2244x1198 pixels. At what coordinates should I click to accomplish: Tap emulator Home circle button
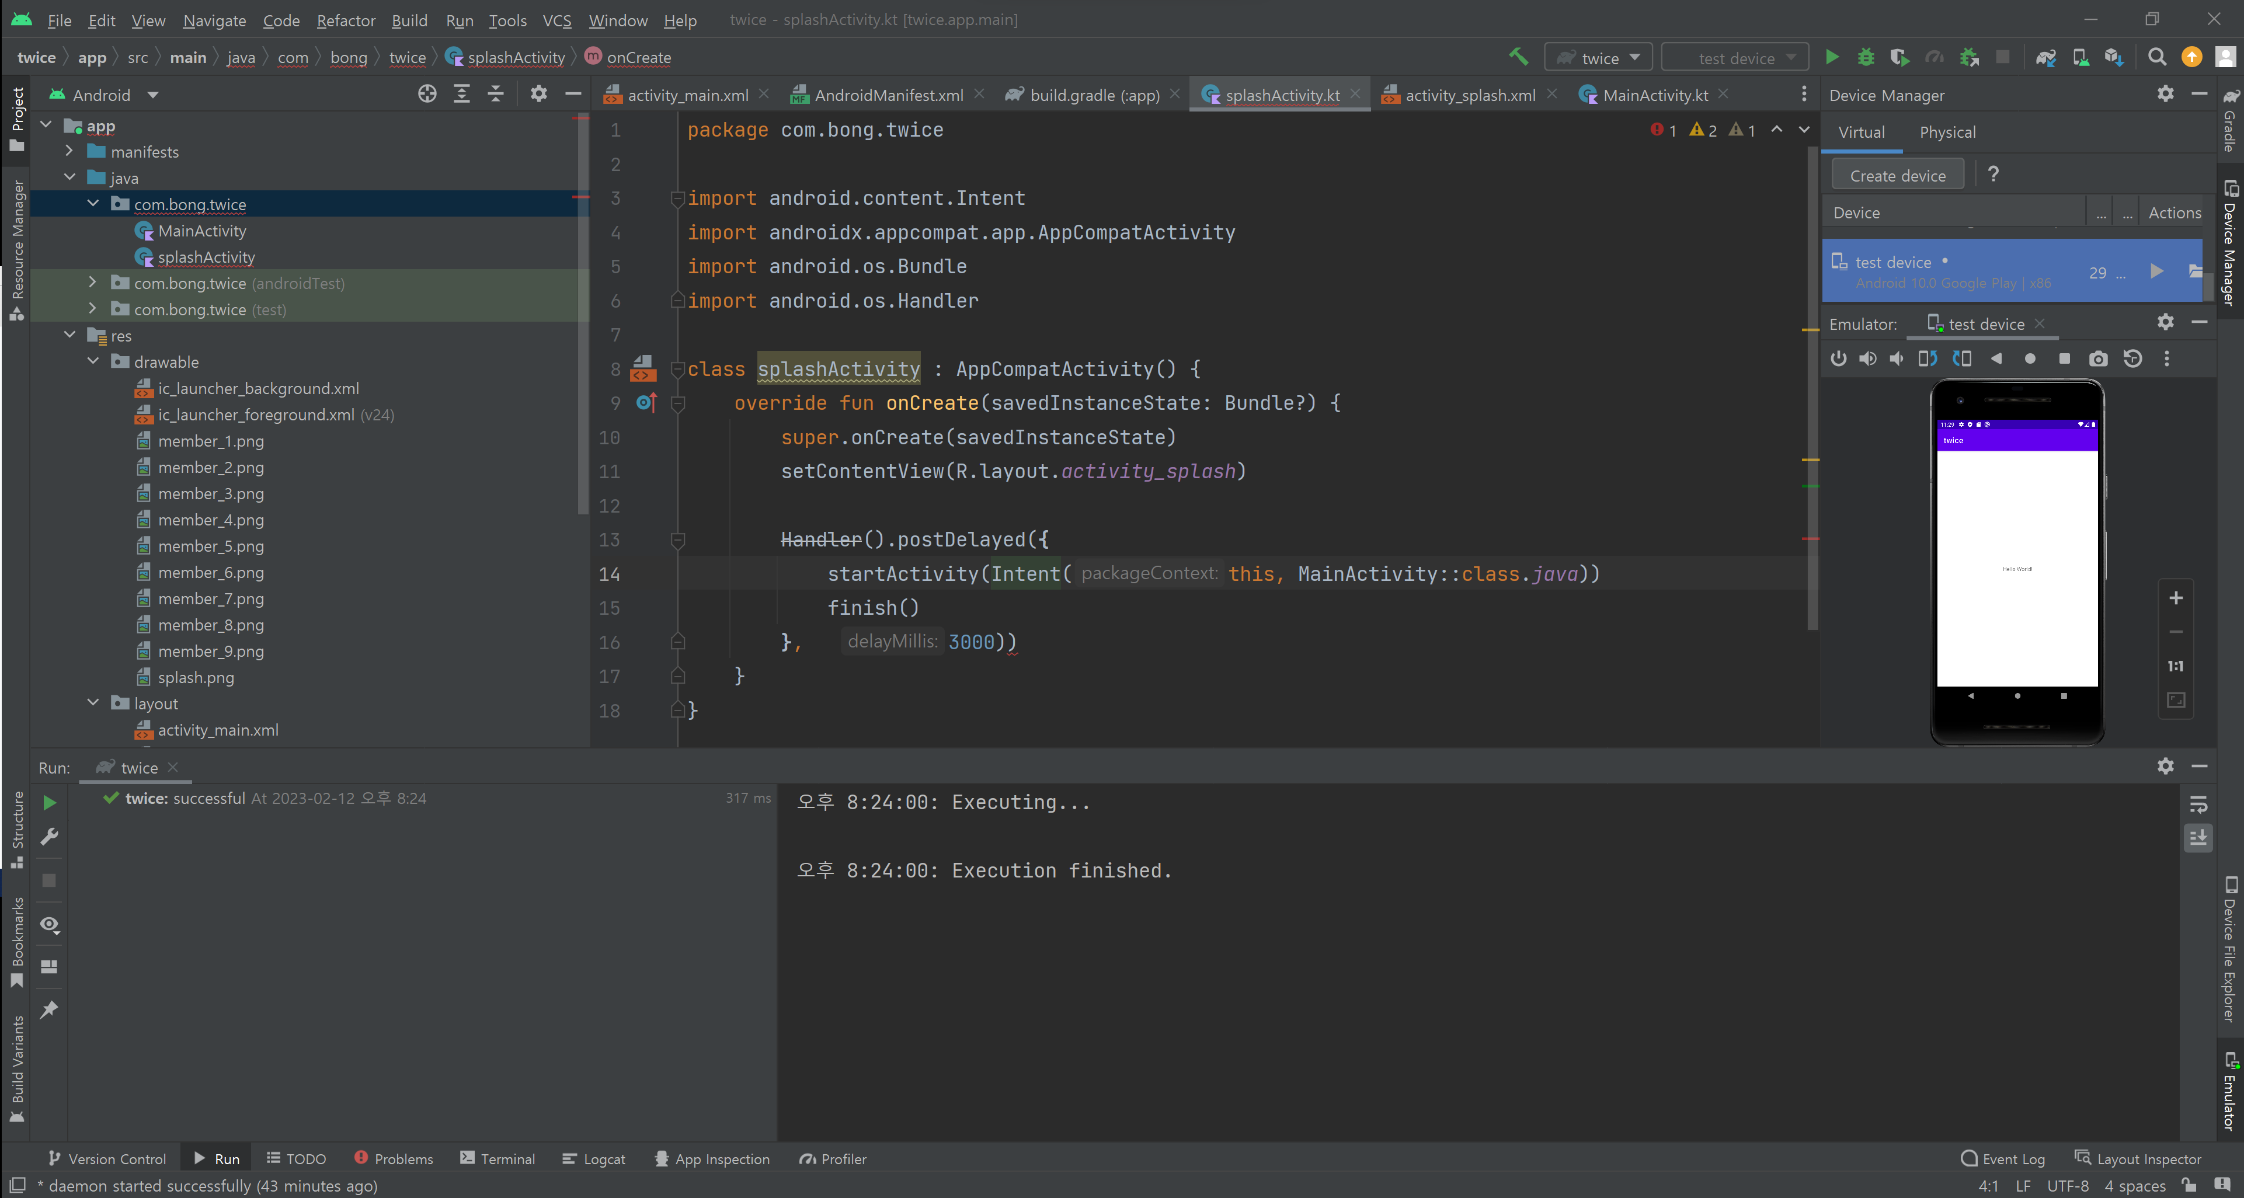[x=2030, y=358]
